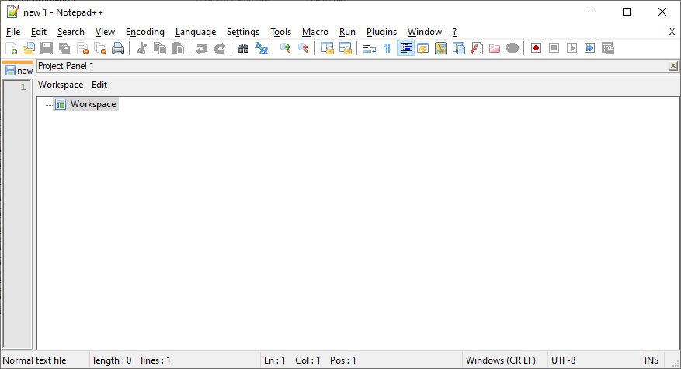Maximize the Notepad++ window

pos(627,12)
